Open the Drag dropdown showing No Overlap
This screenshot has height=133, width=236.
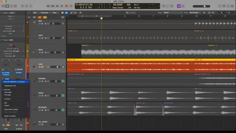point(195,13)
